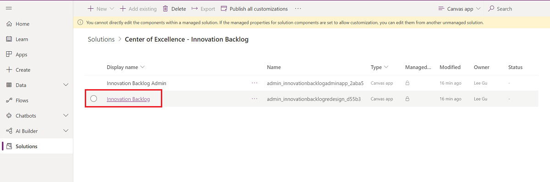Screen dimensions: 550x182
Task: Expand the AI Builder chevron
Action: 66,131
